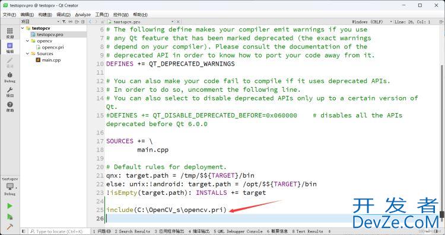This screenshot has width=445, height=235.
Task: Open the 5 QML Debugger Console pane
Action: (238, 231)
